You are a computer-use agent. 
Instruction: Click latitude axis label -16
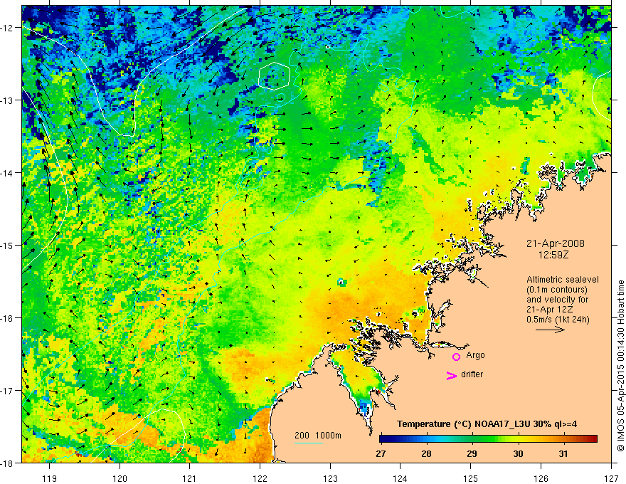click(7, 318)
